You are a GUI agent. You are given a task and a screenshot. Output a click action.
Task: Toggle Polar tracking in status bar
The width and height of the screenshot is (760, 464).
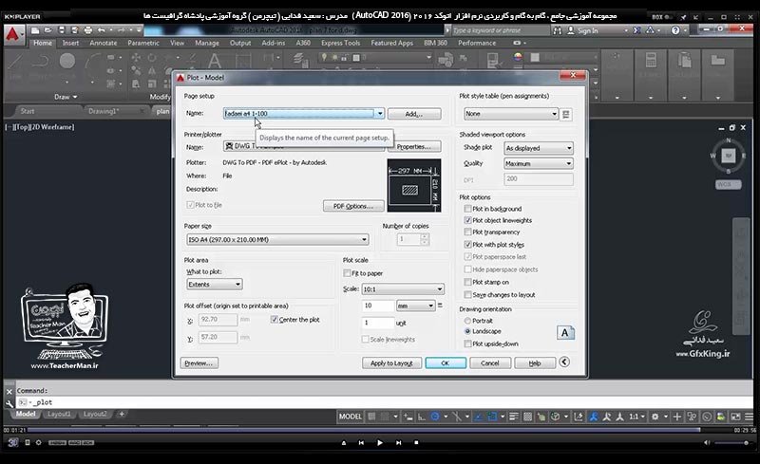pyautogui.click(x=435, y=416)
